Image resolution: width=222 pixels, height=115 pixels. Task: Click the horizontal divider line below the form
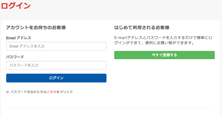pos(110,107)
